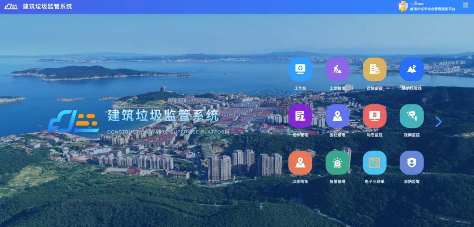Click the large 建筑垃圾监管系统 banner title text
The image size is (474, 227).
pyautogui.click(x=163, y=115)
